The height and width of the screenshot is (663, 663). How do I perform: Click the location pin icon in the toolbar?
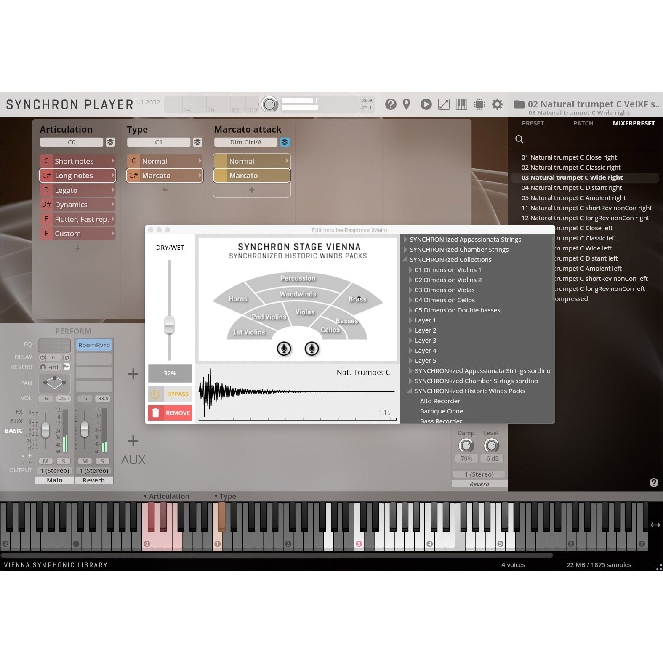(406, 104)
